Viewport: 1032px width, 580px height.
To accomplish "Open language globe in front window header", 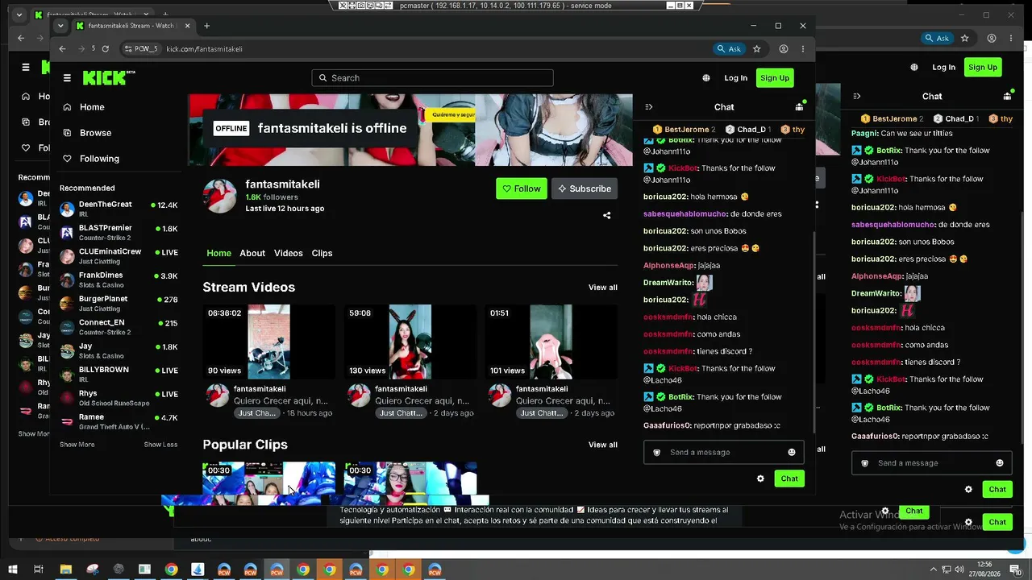I will 706,78.
